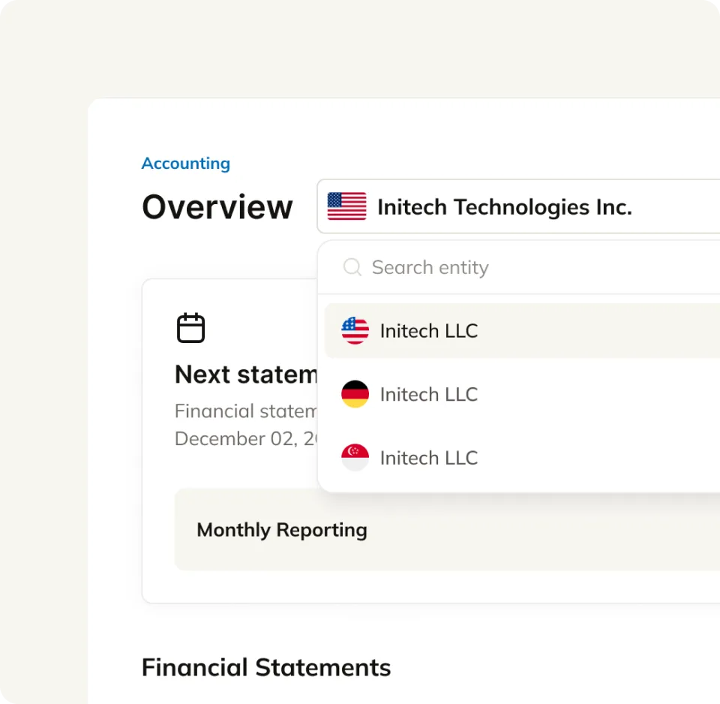Click the magnifier icon in entity search
The width and height of the screenshot is (720, 704).
coord(352,267)
